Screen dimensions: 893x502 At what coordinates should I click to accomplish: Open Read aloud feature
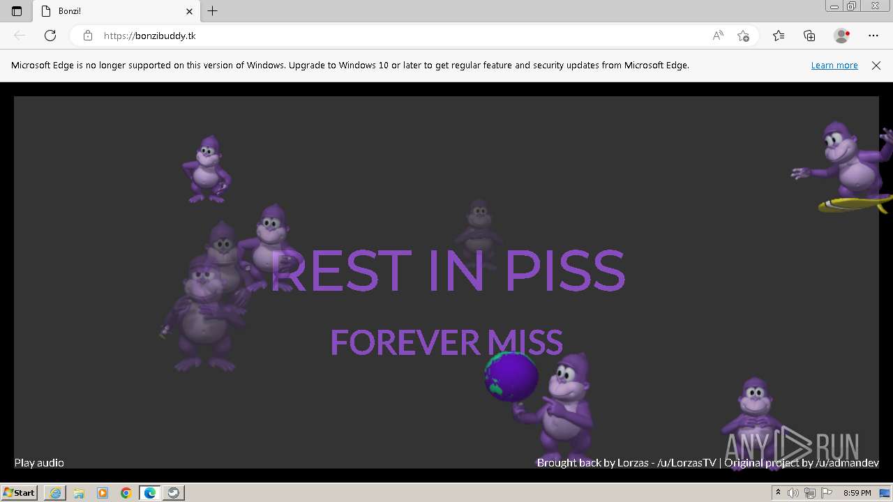(x=718, y=36)
